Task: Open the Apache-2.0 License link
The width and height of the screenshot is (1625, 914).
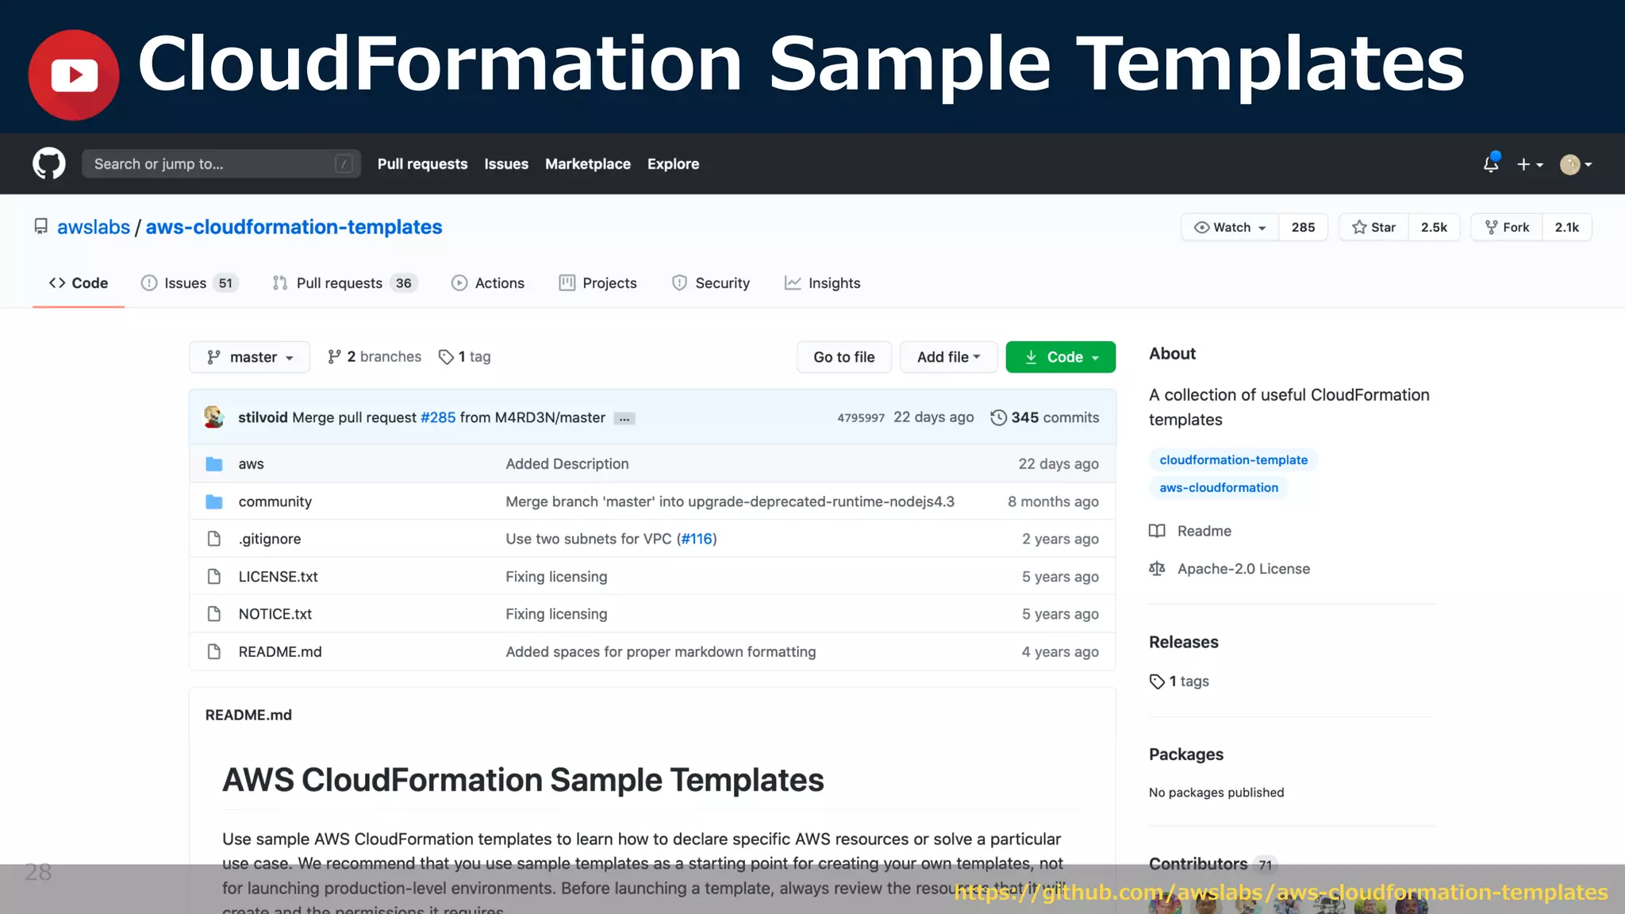Action: 1229,569
